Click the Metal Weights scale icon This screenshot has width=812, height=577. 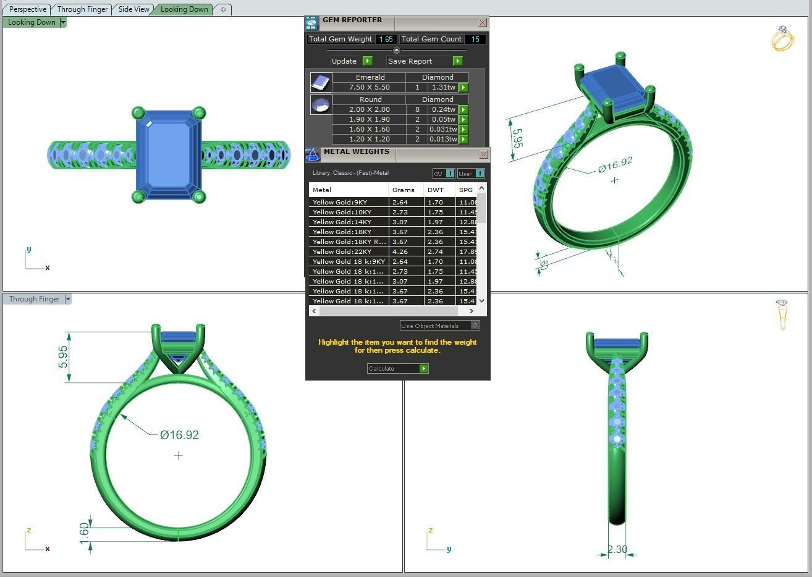coord(313,155)
